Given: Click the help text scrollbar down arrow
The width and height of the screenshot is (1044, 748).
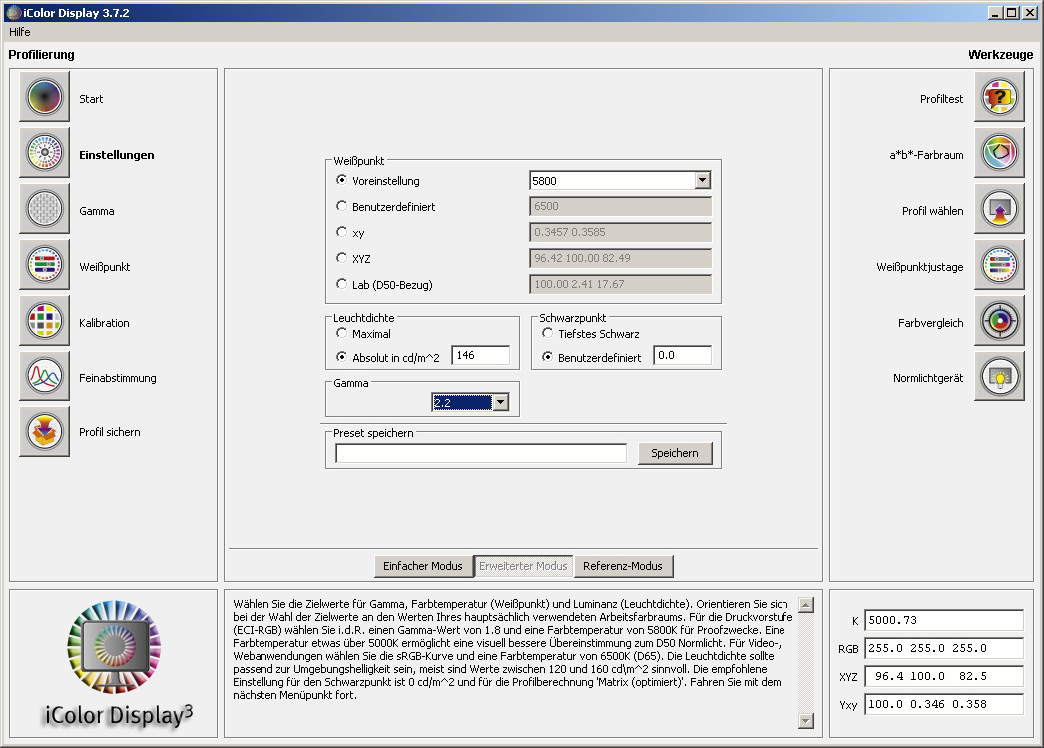Looking at the screenshot, I should [806, 720].
